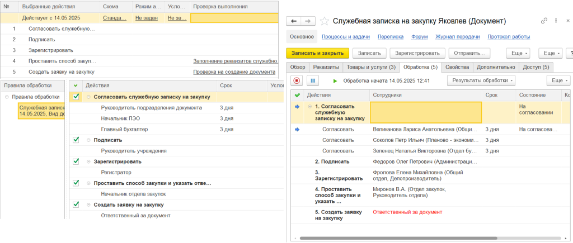Open 'Процессы и задачи' link
The image size is (573, 243).
[x=346, y=37]
